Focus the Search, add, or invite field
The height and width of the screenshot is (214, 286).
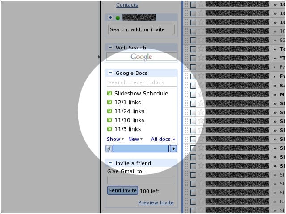coord(141,29)
